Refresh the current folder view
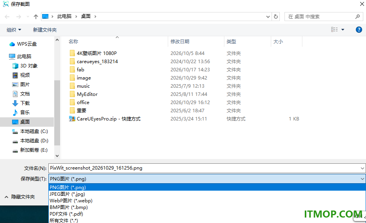The height and width of the screenshot is (223, 366). (276, 16)
